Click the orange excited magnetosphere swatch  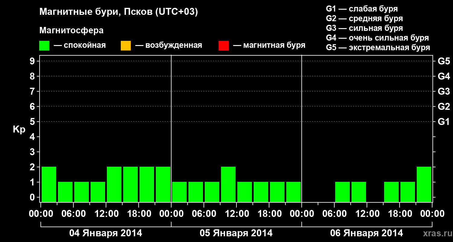coord(126,46)
